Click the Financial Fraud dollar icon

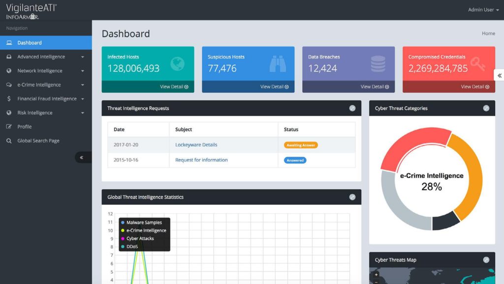[9, 99]
